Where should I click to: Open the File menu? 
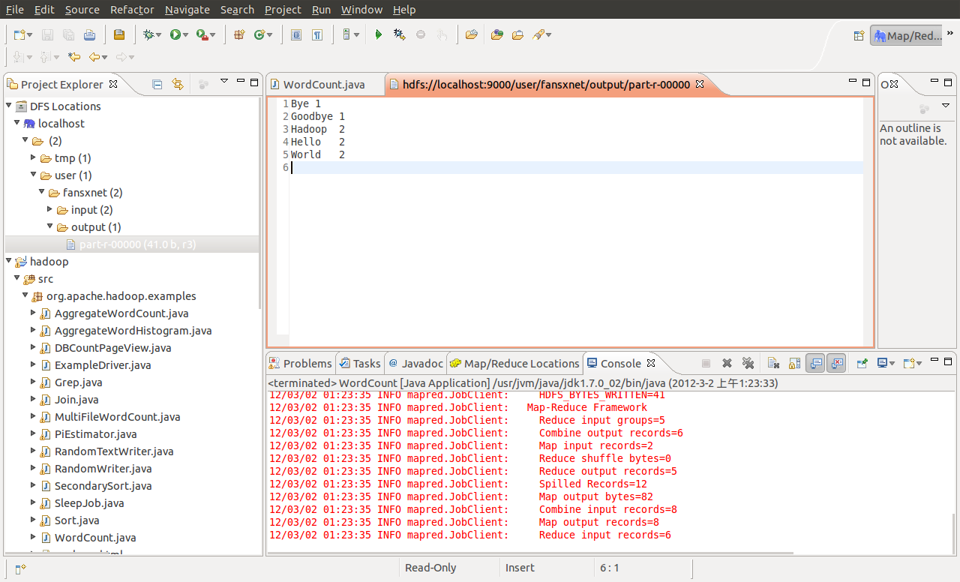[x=15, y=10]
